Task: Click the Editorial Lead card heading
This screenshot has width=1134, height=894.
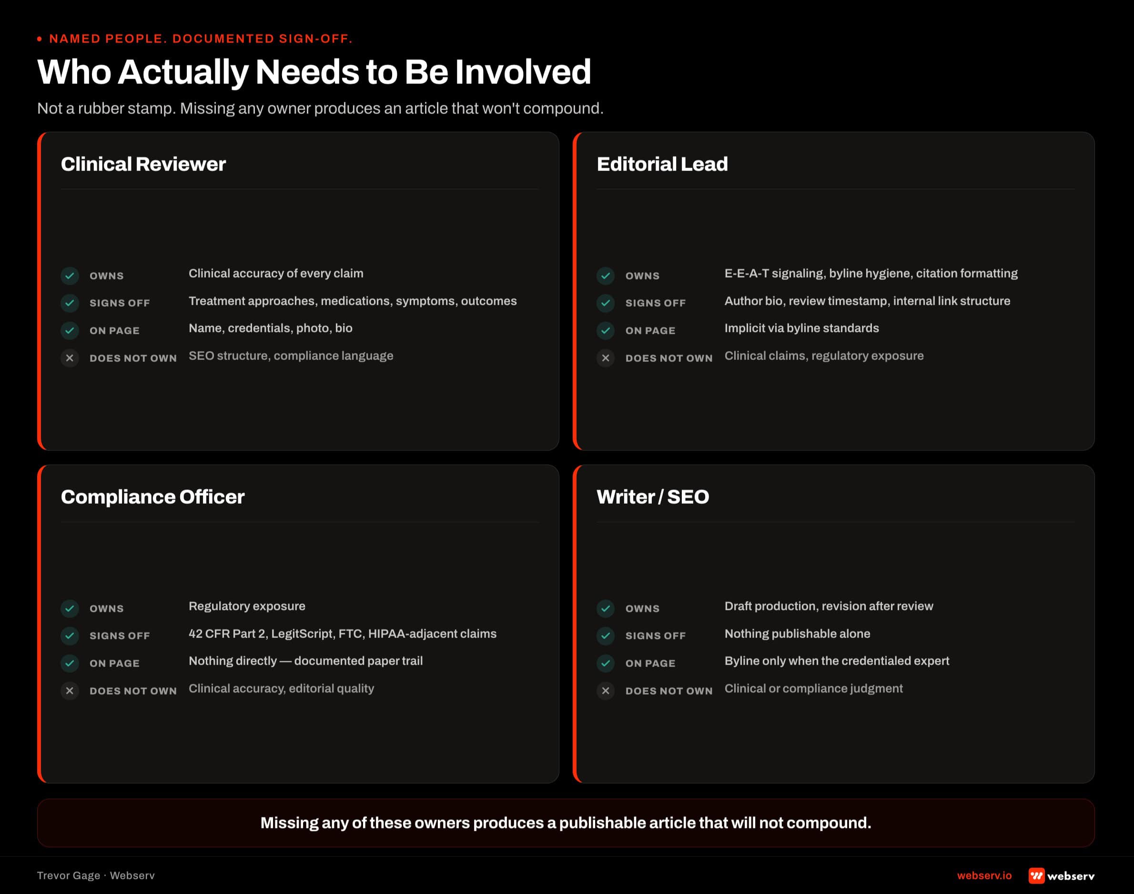Action: click(x=663, y=164)
